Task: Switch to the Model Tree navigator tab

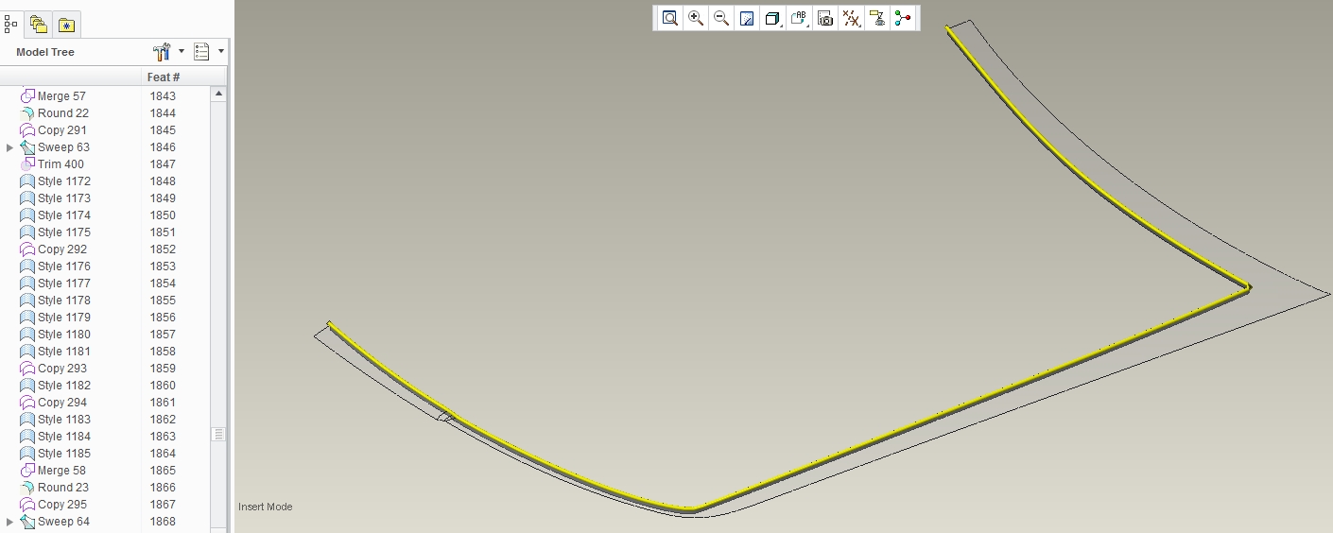Action: tap(10, 25)
